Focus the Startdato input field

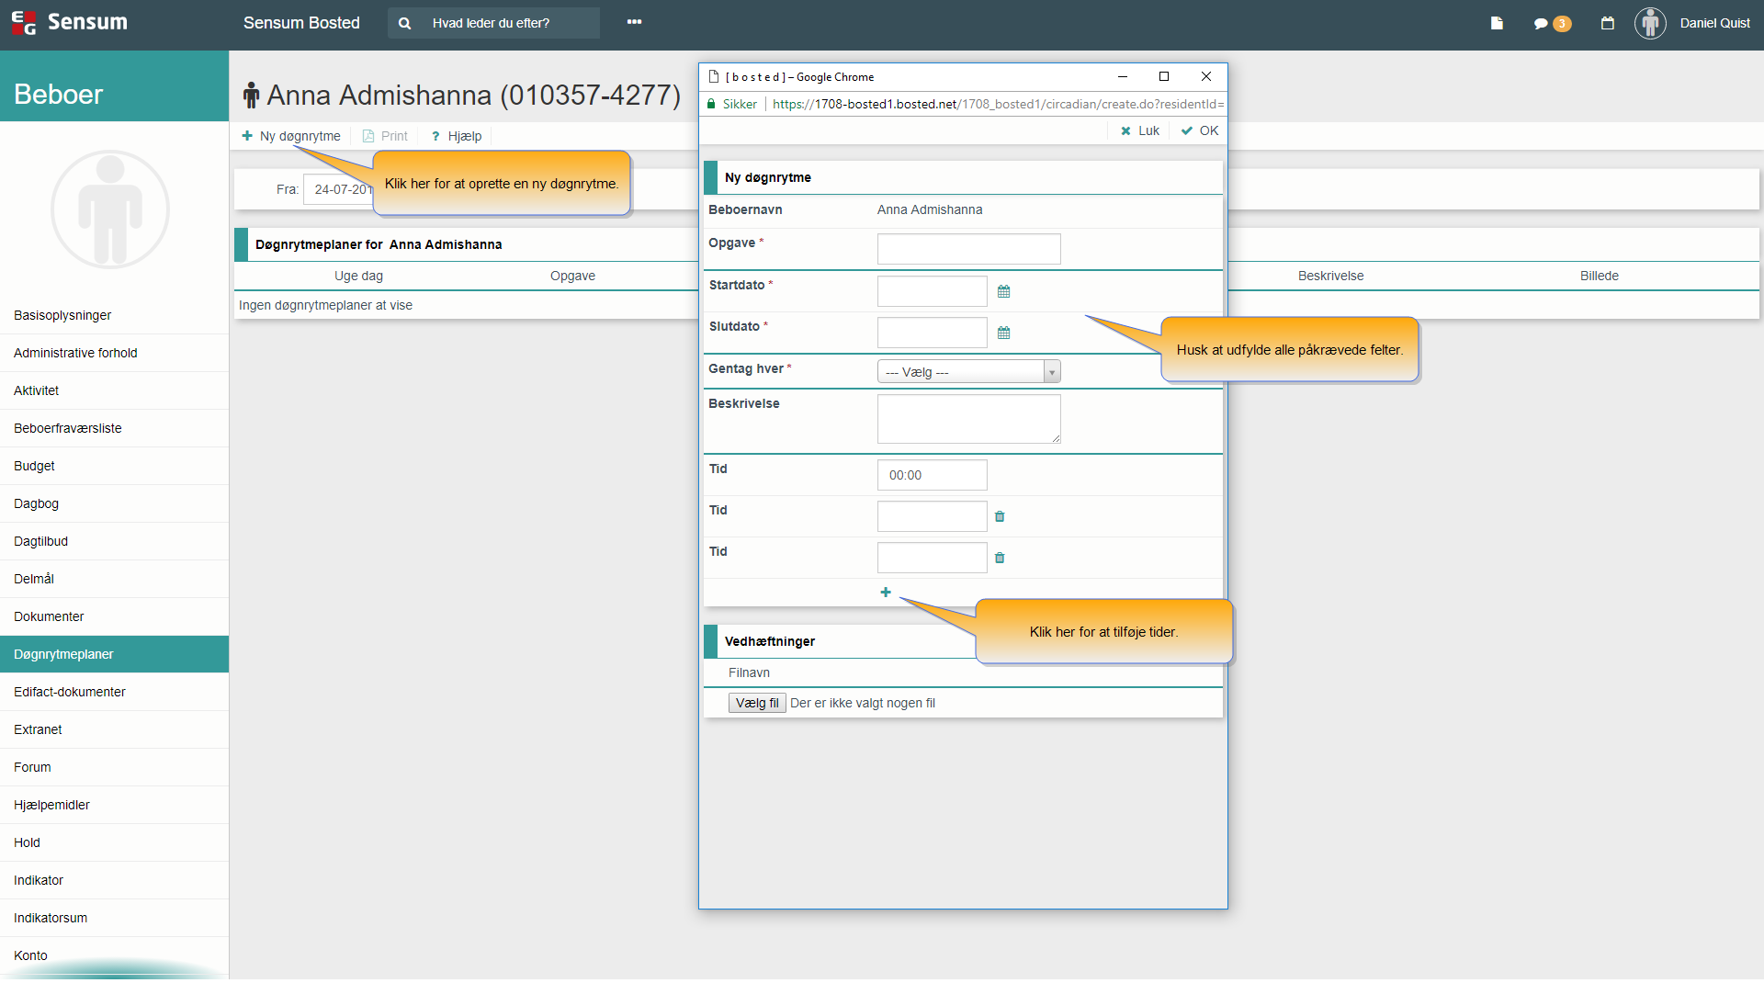[x=932, y=291]
